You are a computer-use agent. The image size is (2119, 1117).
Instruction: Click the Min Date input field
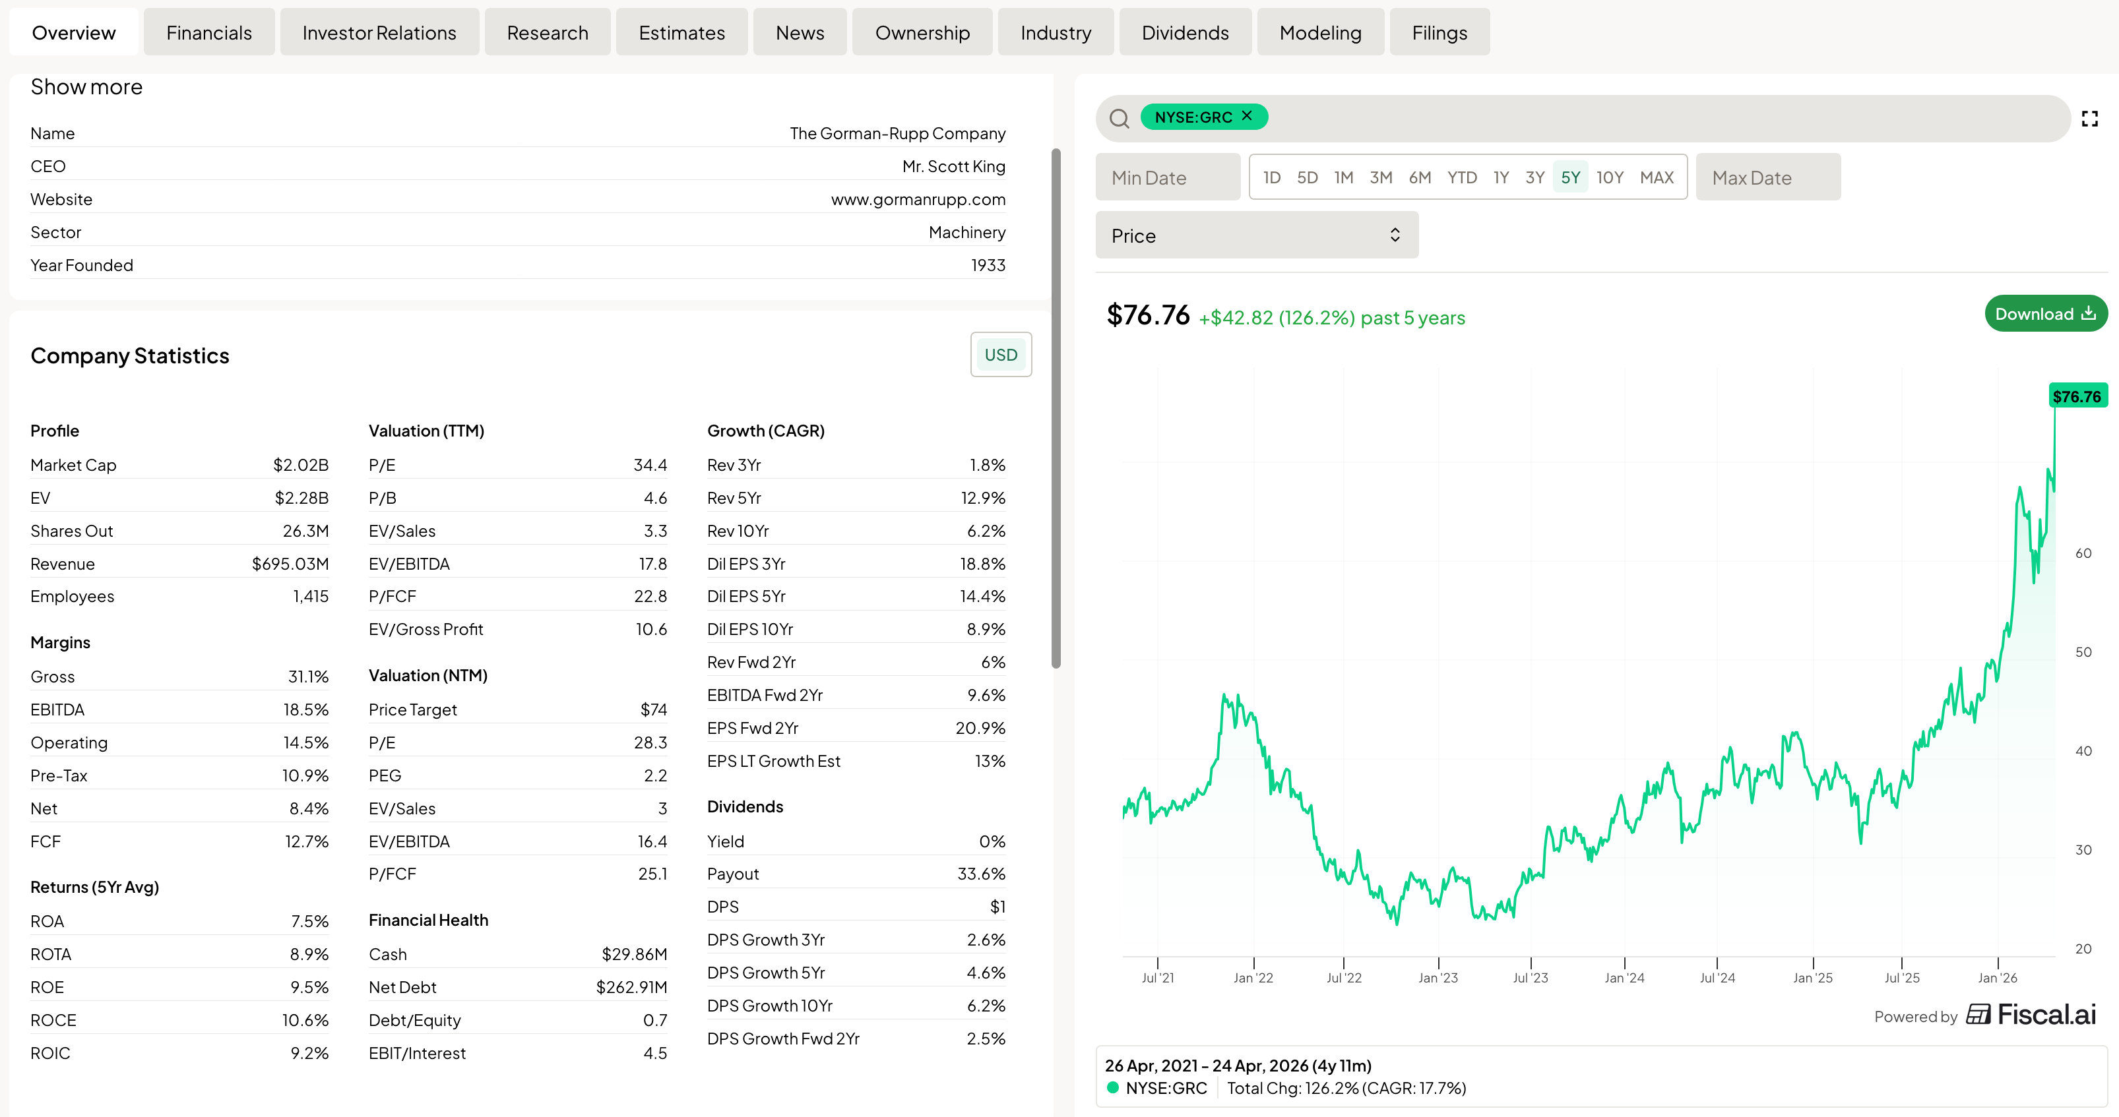1166,177
